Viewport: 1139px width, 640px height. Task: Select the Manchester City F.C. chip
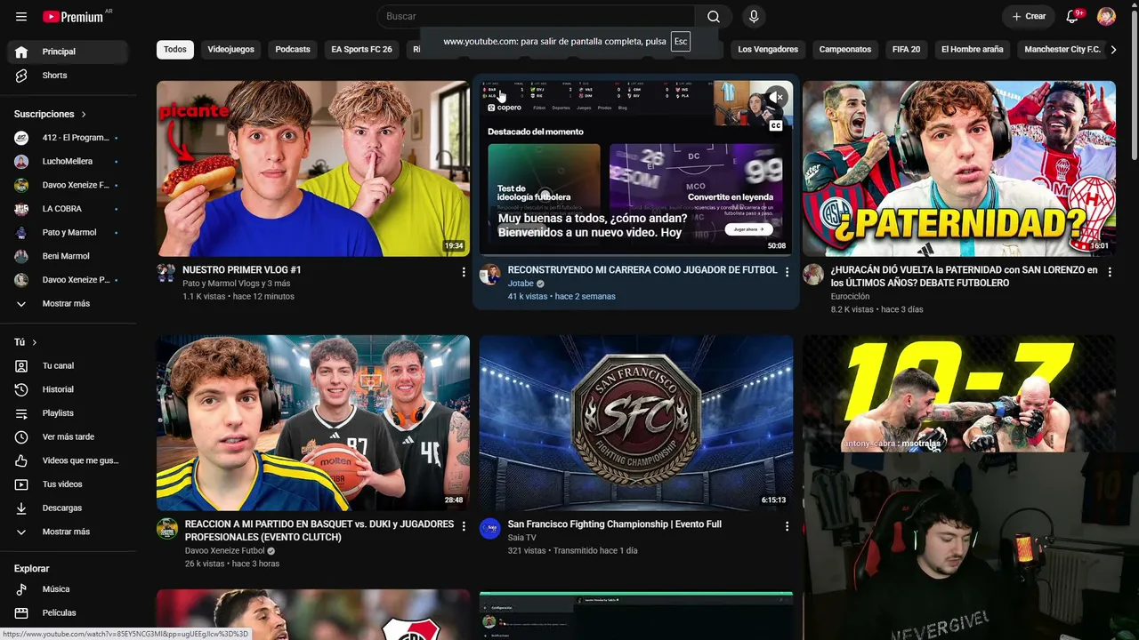(1062, 50)
